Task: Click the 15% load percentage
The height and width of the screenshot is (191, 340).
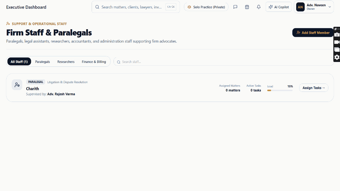Action: (290, 86)
